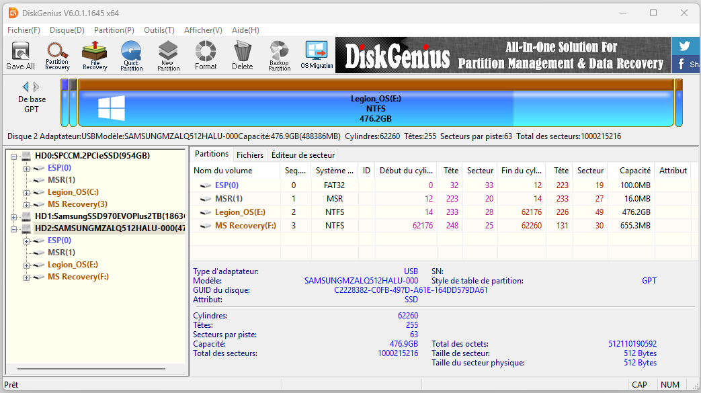Open the DiskGenius All-In-One Solution banner

click(x=503, y=55)
